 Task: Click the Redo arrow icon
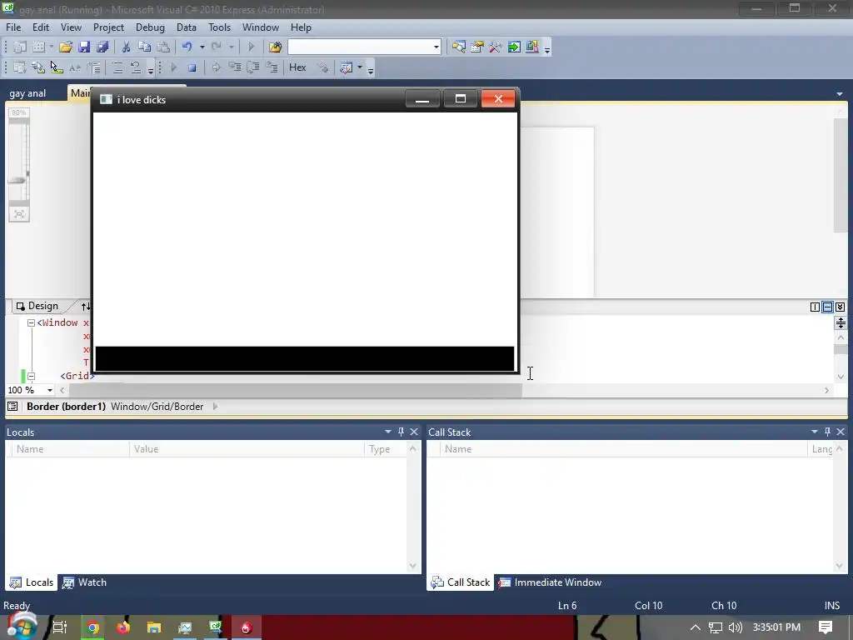click(217, 47)
